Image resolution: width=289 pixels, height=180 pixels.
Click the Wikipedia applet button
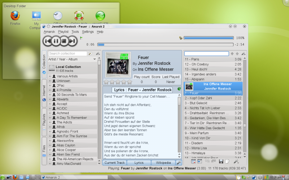[x=163, y=163]
